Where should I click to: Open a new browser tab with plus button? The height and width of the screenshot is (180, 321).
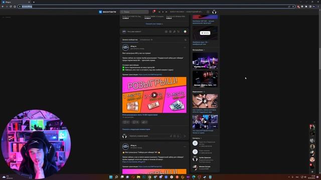pyautogui.click(x=34, y=2)
